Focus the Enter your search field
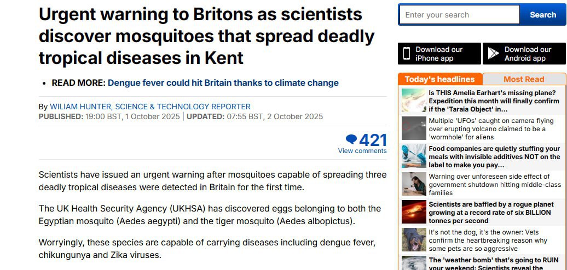 point(459,15)
